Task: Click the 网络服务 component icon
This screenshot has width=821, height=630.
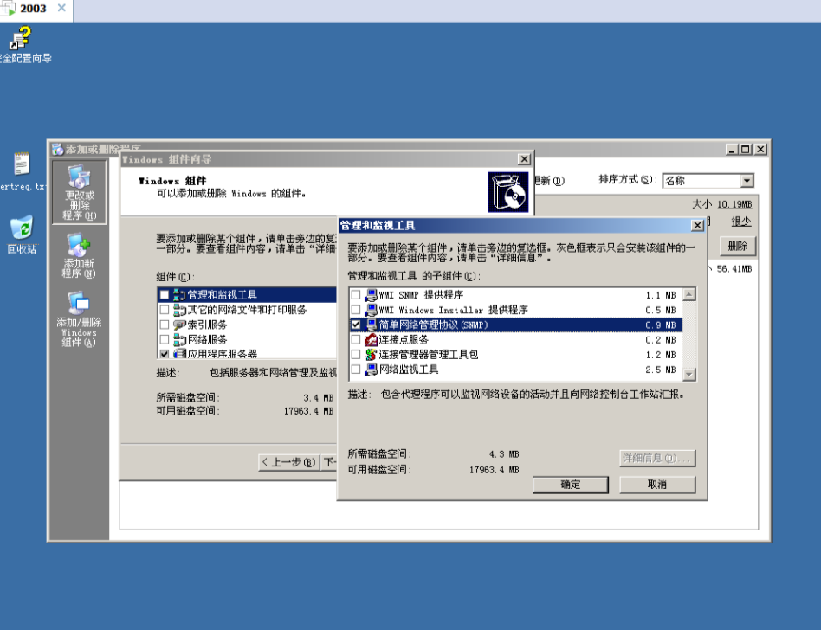Action: [x=179, y=339]
